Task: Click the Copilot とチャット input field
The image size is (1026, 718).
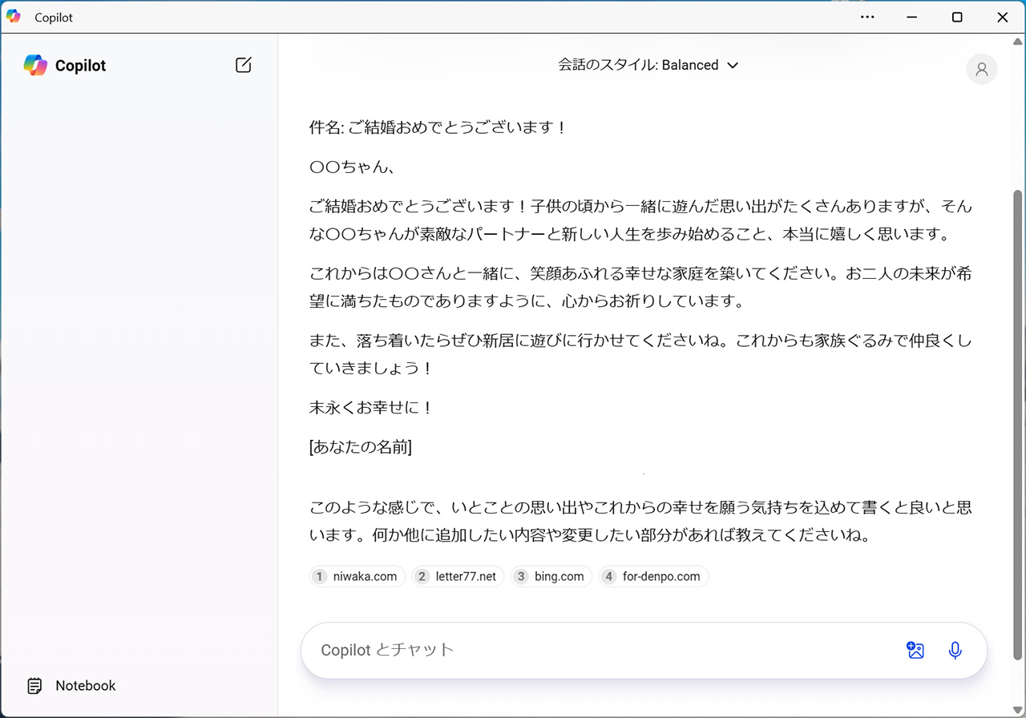Action: 601,650
